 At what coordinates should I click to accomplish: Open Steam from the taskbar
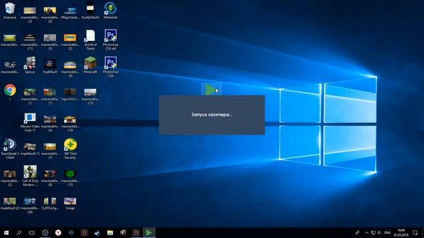(97, 233)
